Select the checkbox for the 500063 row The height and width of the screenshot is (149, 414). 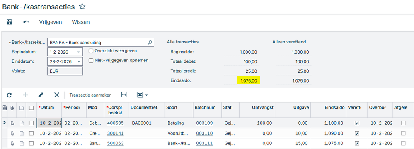click(x=31, y=143)
